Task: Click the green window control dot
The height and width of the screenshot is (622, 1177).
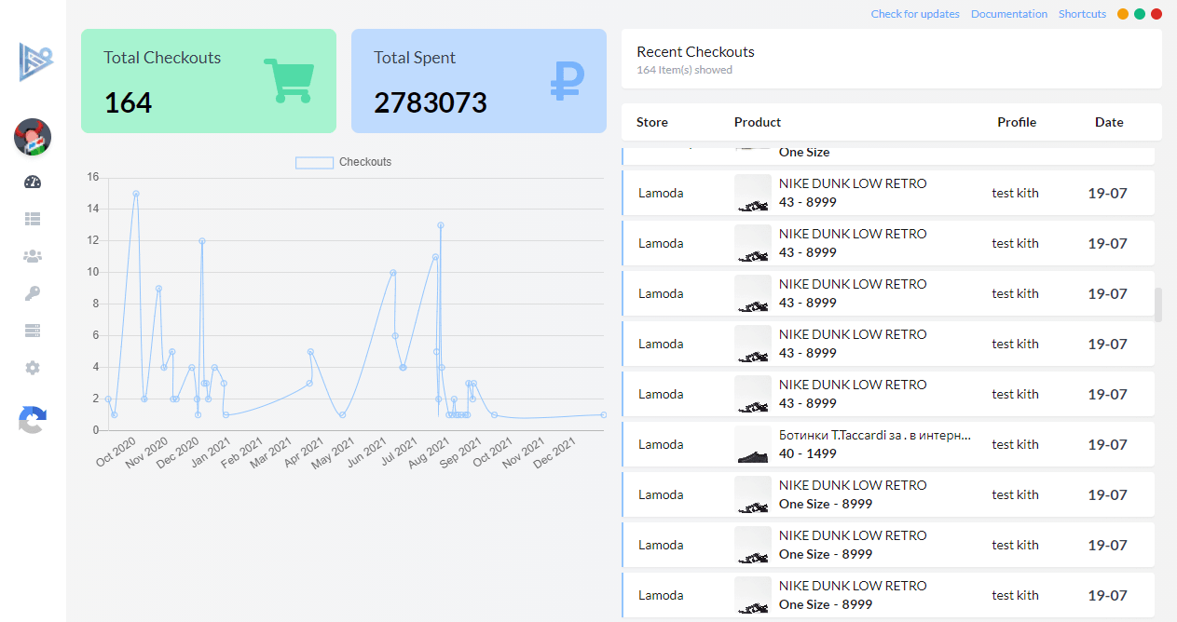Action: [x=1140, y=14]
